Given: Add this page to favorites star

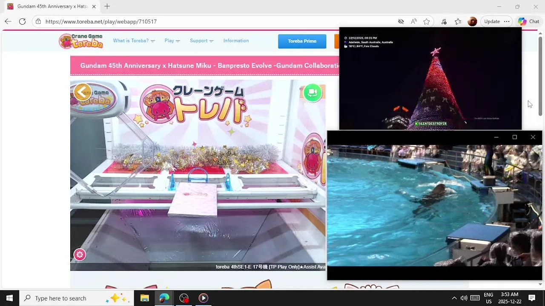Looking at the screenshot, I should (x=427, y=21).
